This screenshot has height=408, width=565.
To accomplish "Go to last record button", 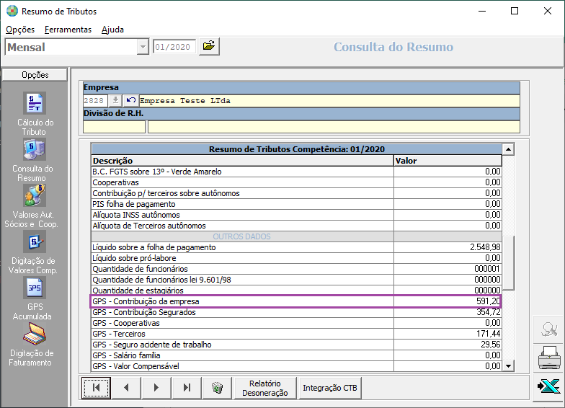I will pos(187,388).
